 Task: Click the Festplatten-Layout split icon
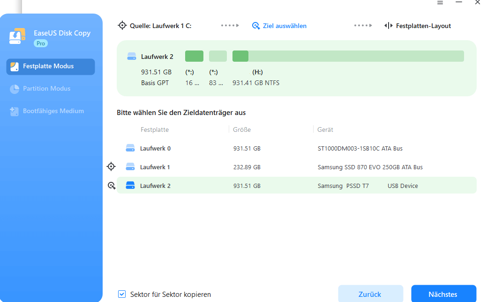pos(388,25)
